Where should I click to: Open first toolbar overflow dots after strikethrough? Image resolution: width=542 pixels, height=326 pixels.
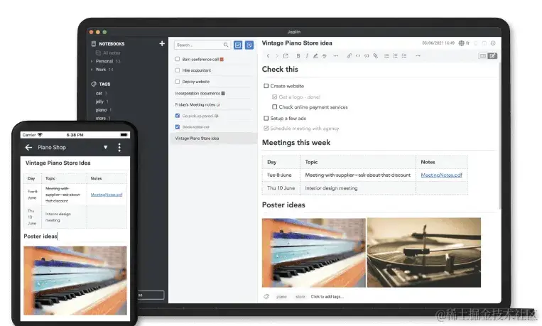click(335, 55)
